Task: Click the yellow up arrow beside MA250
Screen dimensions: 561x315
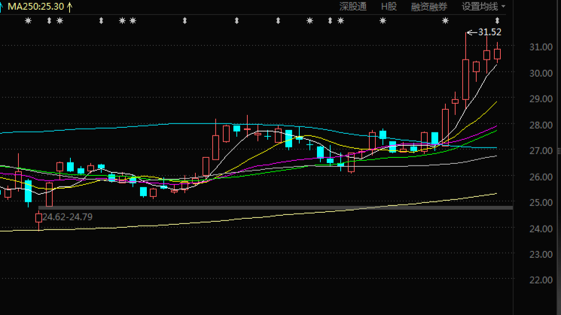Action: [x=69, y=7]
